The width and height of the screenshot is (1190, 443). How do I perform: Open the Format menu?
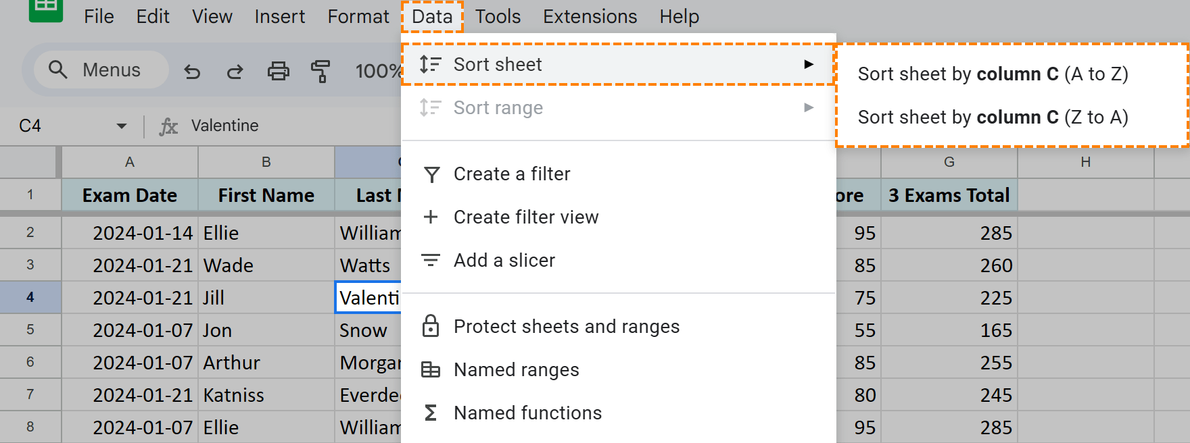358,16
